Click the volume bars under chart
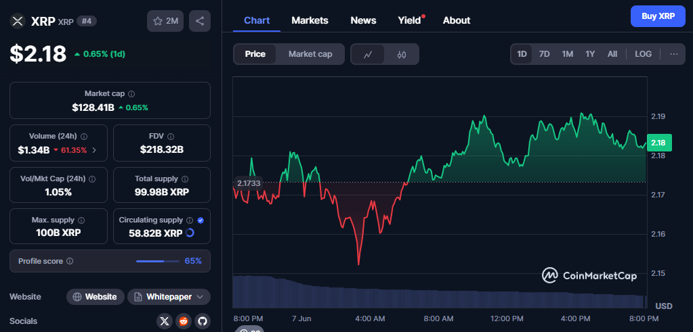The height and width of the screenshot is (332, 693). pos(440,292)
